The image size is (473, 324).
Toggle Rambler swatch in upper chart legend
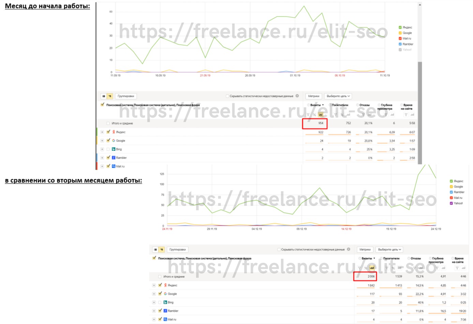[400, 44]
